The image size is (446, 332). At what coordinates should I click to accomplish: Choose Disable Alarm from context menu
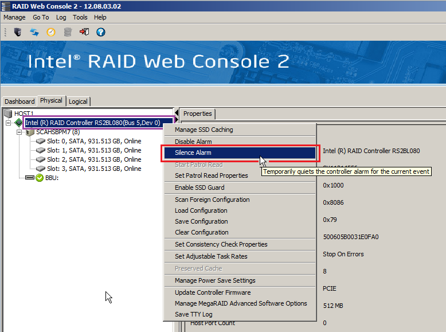click(x=240, y=142)
